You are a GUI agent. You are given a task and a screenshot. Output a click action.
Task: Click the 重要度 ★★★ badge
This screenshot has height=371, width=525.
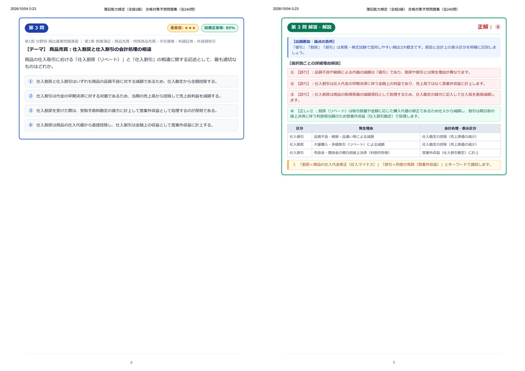(183, 28)
